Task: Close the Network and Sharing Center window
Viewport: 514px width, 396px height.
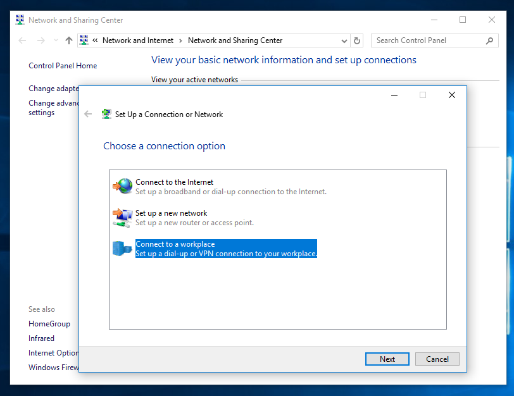Action: [491, 20]
